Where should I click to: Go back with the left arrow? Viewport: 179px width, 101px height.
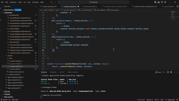click(x=51, y=2)
